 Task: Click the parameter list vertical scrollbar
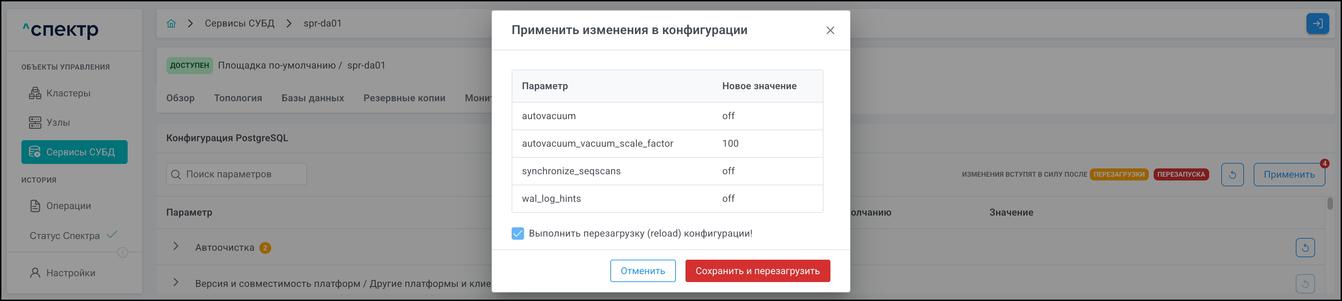(1330, 204)
